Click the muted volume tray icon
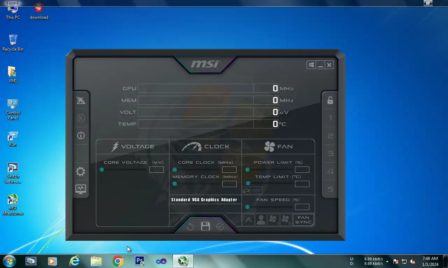The image size is (448, 268). tap(413, 261)
